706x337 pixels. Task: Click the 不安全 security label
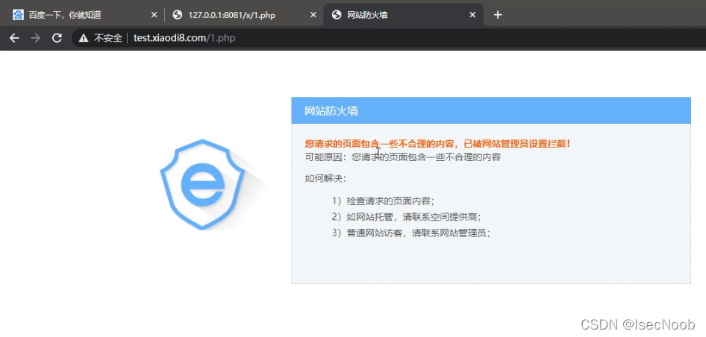108,38
